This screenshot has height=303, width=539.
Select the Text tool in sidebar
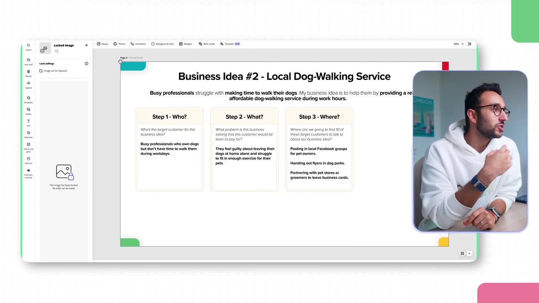click(x=28, y=123)
